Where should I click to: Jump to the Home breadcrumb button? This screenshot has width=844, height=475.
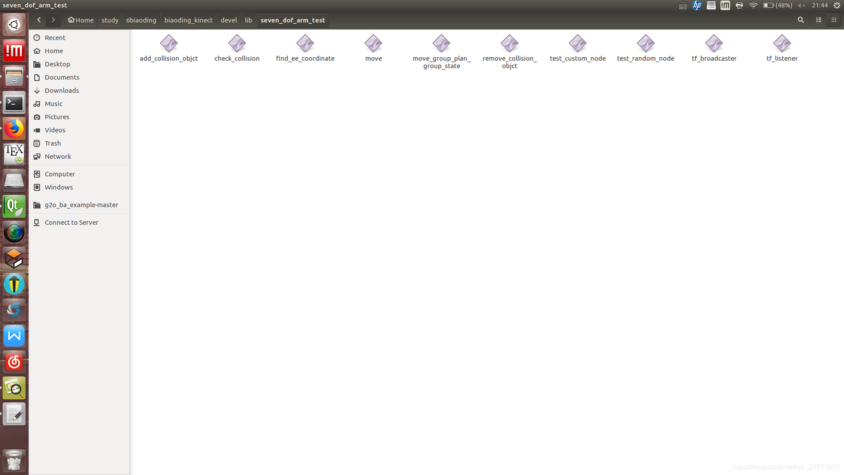coord(81,20)
